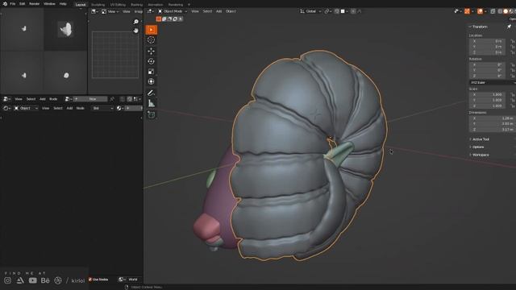Image resolution: width=516 pixels, height=290 pixels.
Task: Click the New material button
Action: [x=90, y=99]
